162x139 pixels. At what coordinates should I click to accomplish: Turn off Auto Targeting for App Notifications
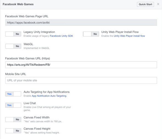click(13, 94)
